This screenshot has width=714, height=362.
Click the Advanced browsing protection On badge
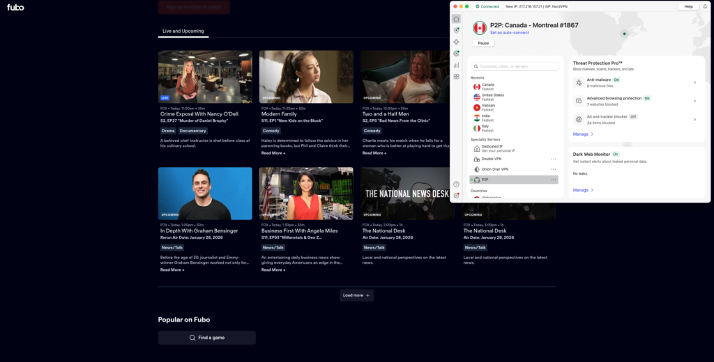pos(647,98)
